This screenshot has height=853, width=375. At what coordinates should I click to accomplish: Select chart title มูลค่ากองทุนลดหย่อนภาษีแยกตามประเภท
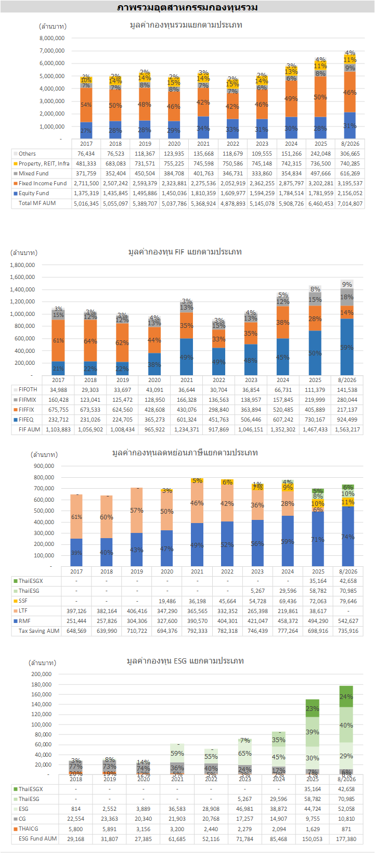point(185,453)
